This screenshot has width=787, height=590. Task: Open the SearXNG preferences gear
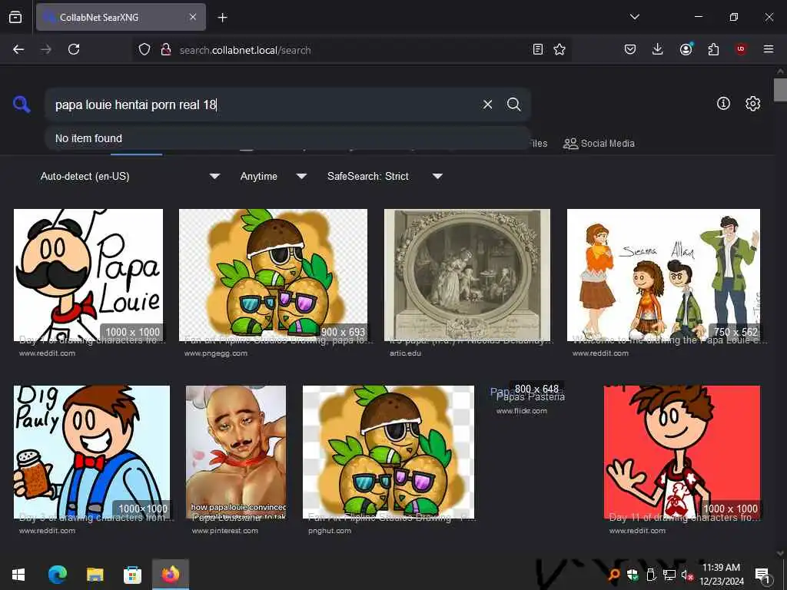click(x=752, y=104)
